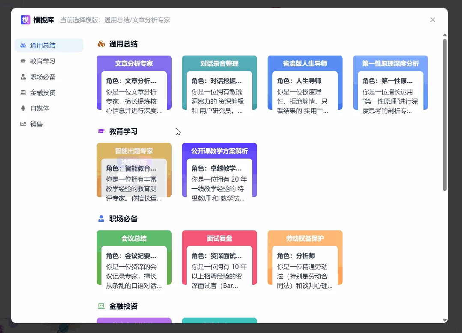The height and width of the screenshot is (333, 462).
Task: Click the 教育学习 section heading icon
Action: tap(101, 131)
